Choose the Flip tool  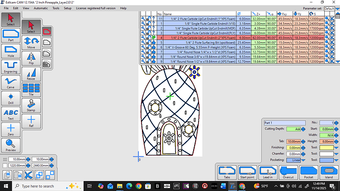31,58
